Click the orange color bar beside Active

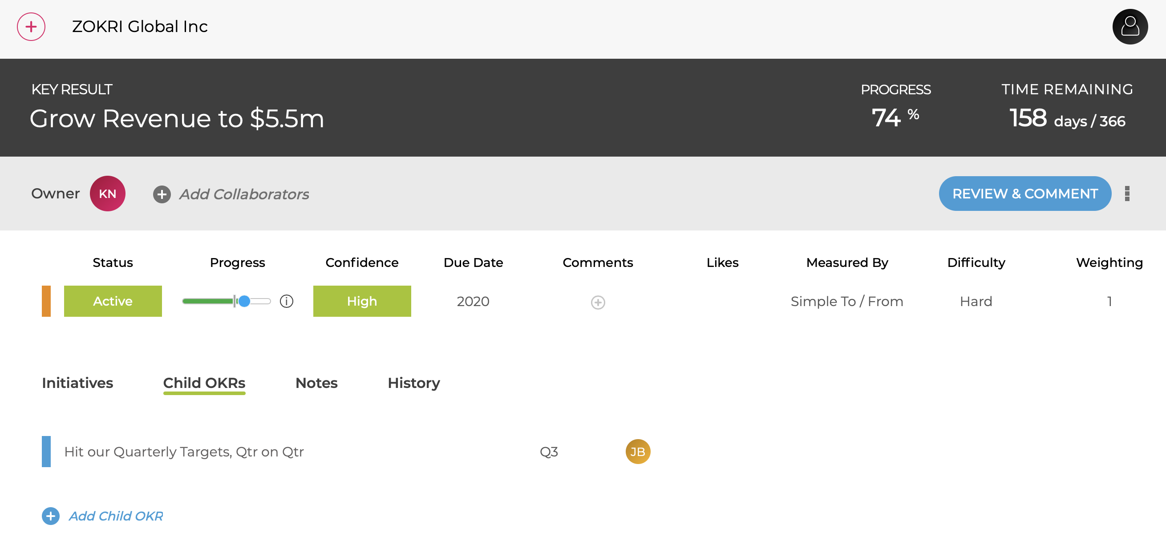pyautogui.click(x=46, y=301)
